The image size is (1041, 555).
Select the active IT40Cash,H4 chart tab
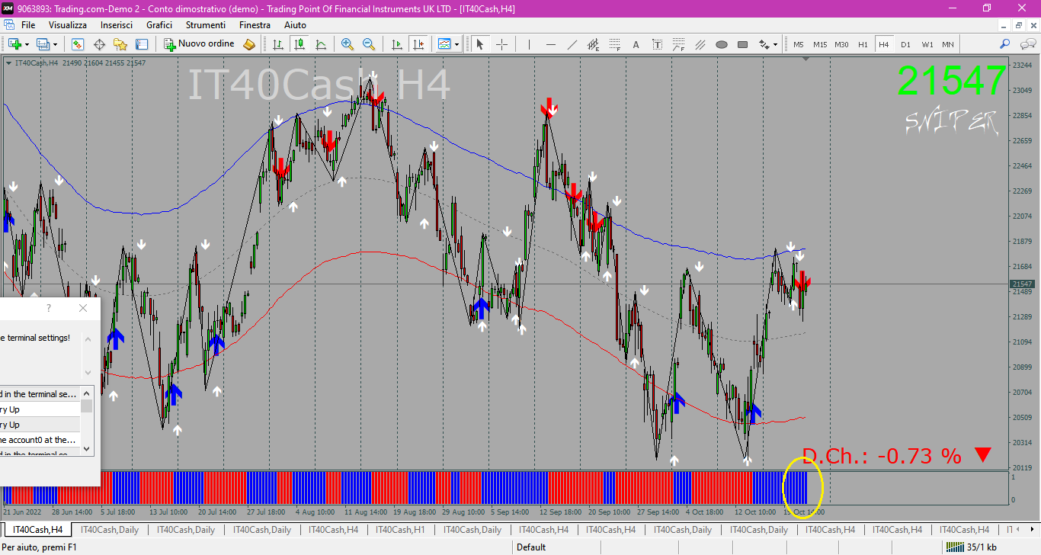click(38, 529)
